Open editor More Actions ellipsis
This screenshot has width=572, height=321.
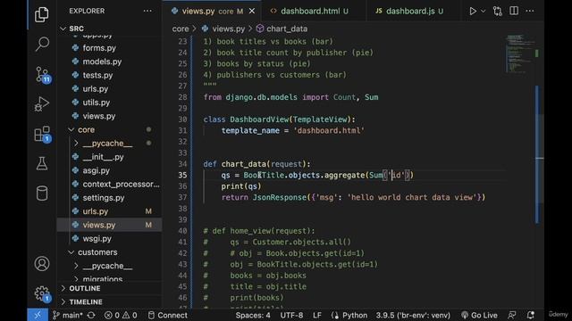point(530,11)
